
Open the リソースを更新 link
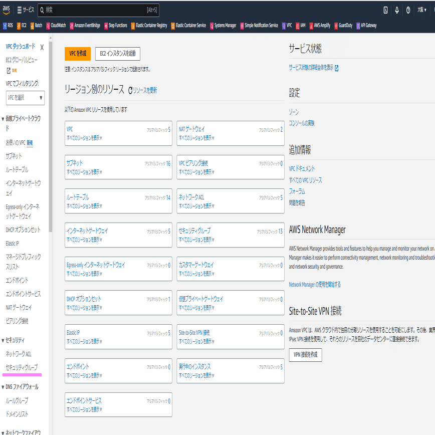[x=145, y=90]
